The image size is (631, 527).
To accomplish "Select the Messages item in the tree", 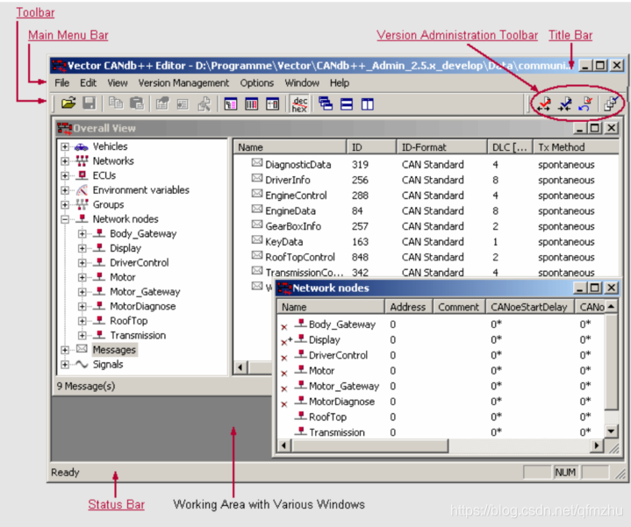I will click(114, 349).
